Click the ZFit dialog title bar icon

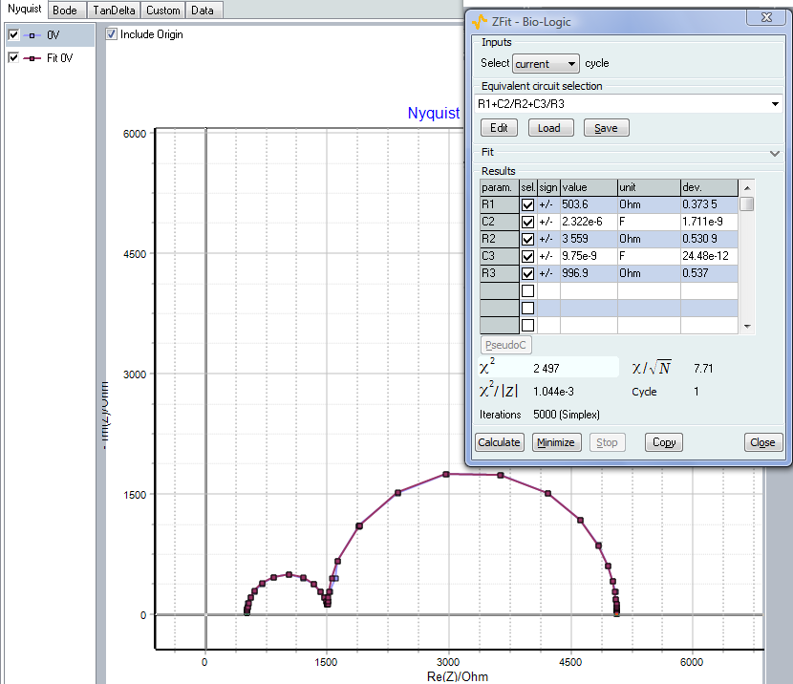coord(480,20)
